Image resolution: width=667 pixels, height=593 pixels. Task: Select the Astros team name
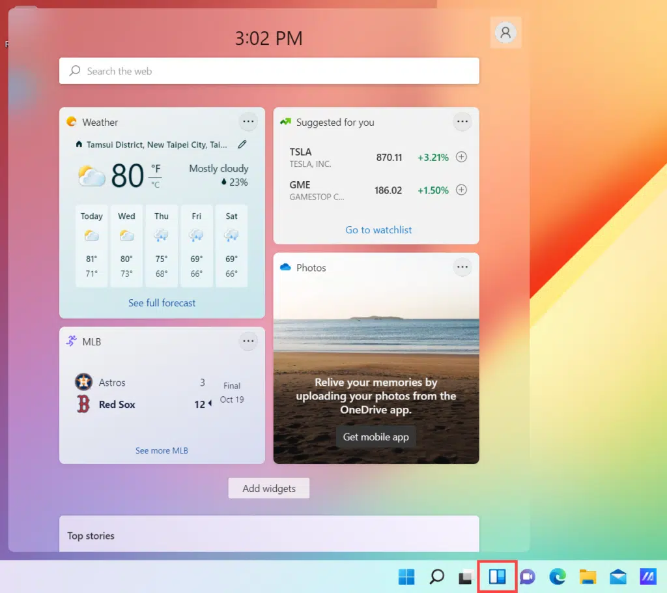coord(112,383)
